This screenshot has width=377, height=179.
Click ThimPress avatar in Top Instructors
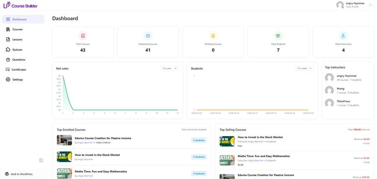[329, 103]
